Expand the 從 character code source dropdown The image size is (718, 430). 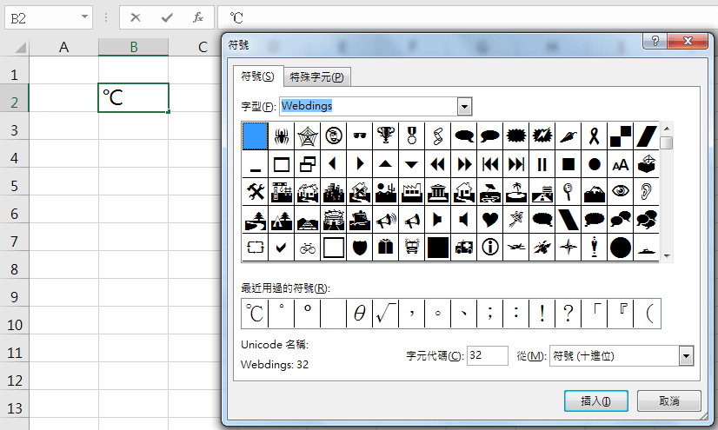(x=686, y=355)
